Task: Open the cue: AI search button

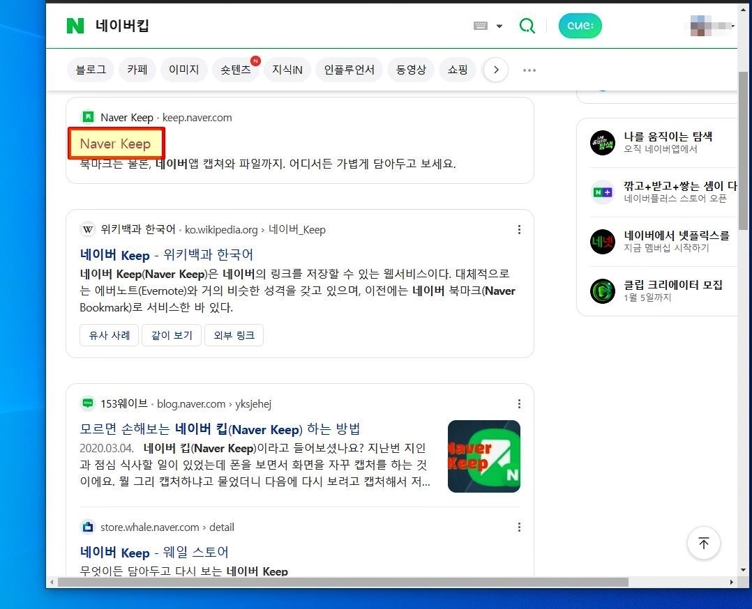Action: point(580,26)
